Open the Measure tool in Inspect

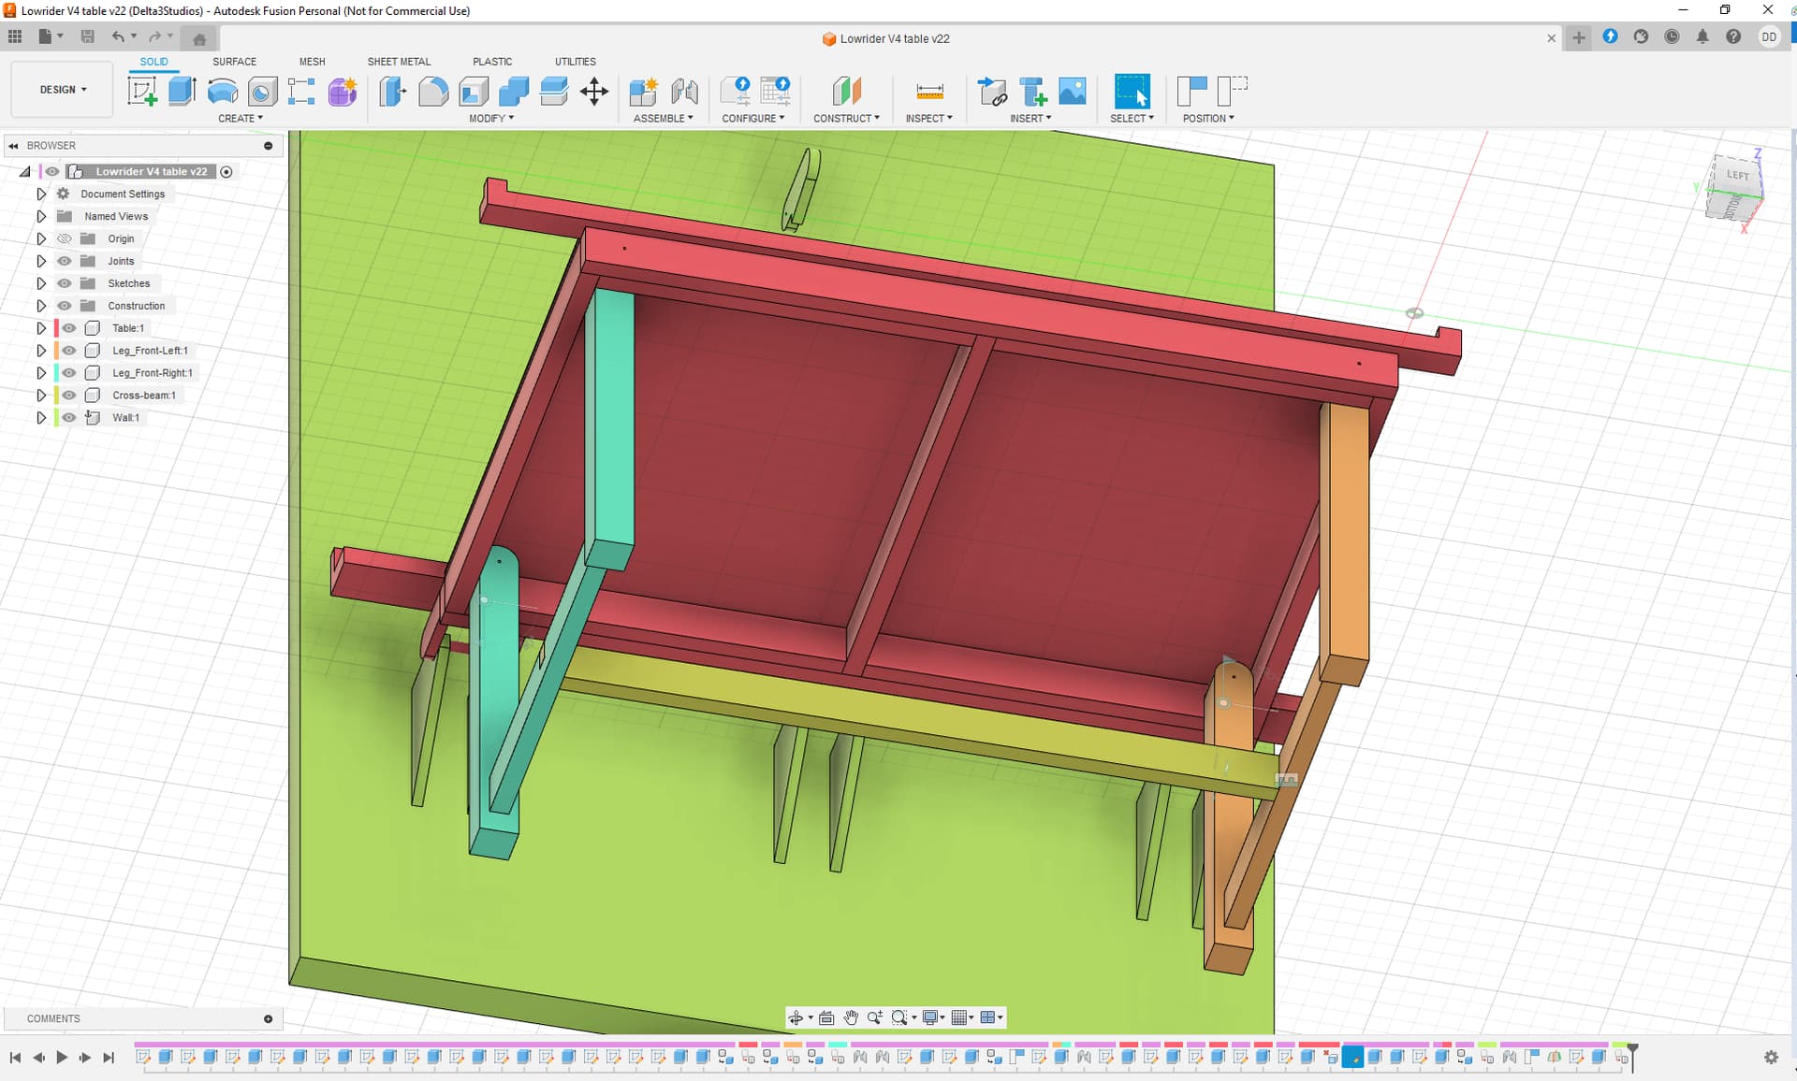pos(929,92)
